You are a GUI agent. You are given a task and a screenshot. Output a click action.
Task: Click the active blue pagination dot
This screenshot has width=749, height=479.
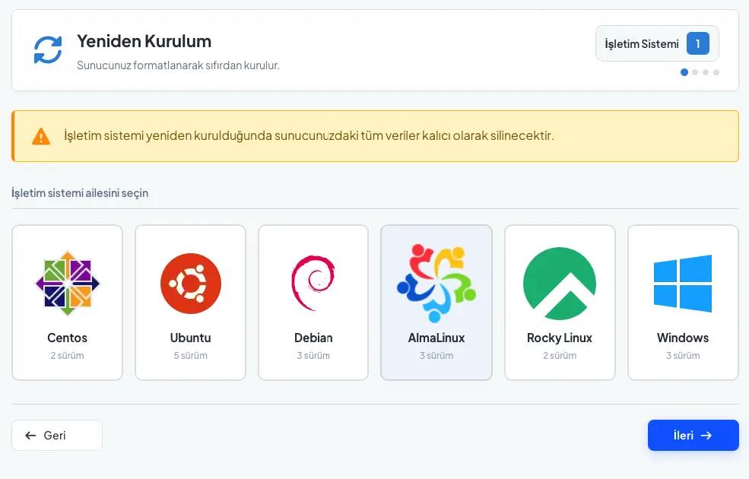coord(683,71)
